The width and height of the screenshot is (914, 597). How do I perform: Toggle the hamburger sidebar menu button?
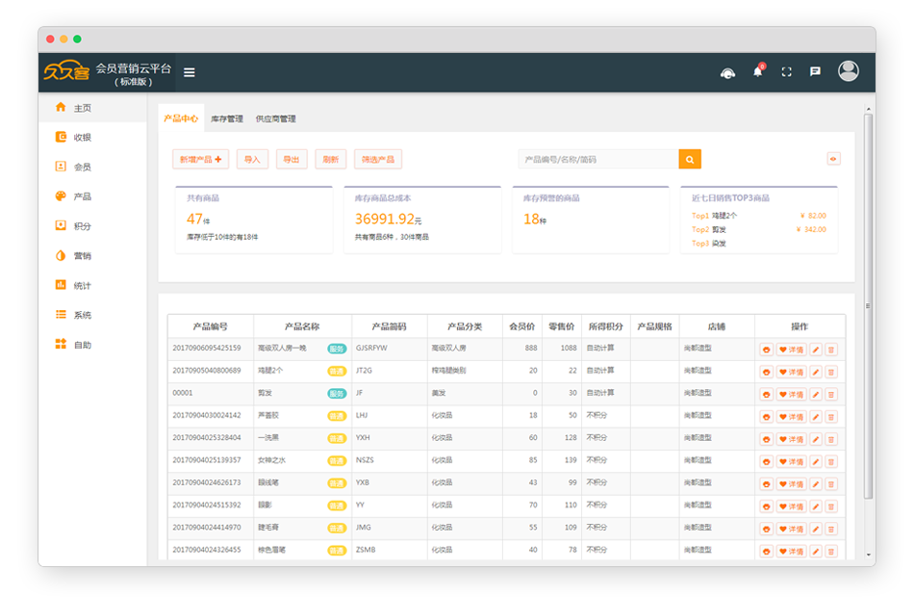[x=190, y=72]
